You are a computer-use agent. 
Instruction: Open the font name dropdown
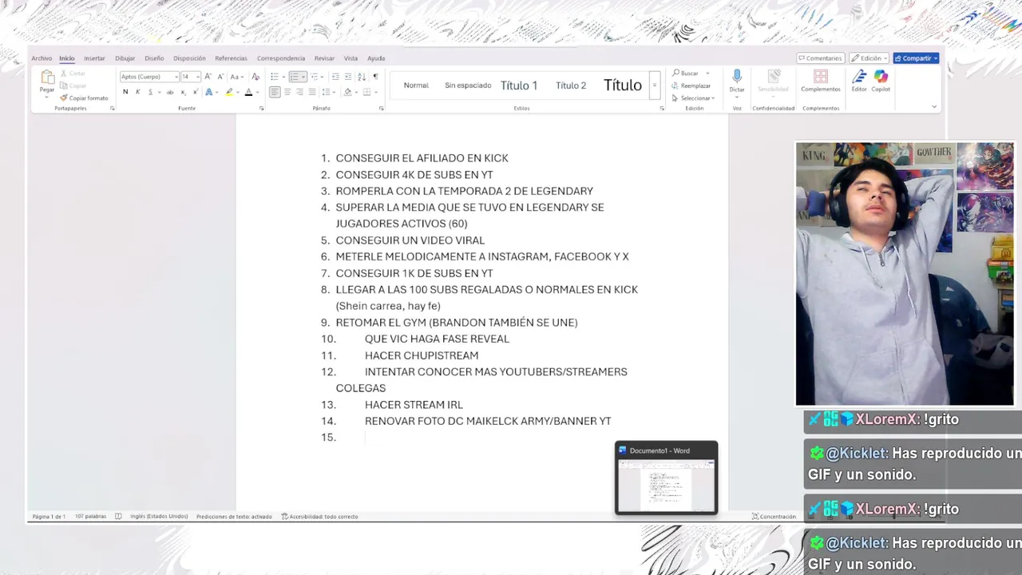(176, 77)
